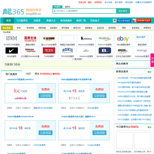Go to 首页 in the main navigation
This screenshot has height=154, width=154.
(x=9, y=21)
